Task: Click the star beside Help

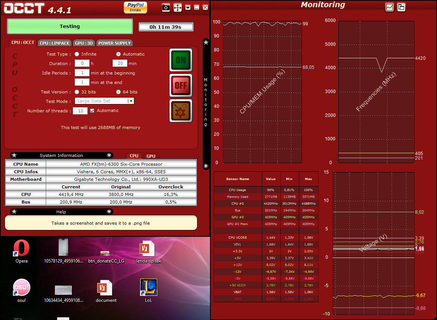Action: [14, 212]
